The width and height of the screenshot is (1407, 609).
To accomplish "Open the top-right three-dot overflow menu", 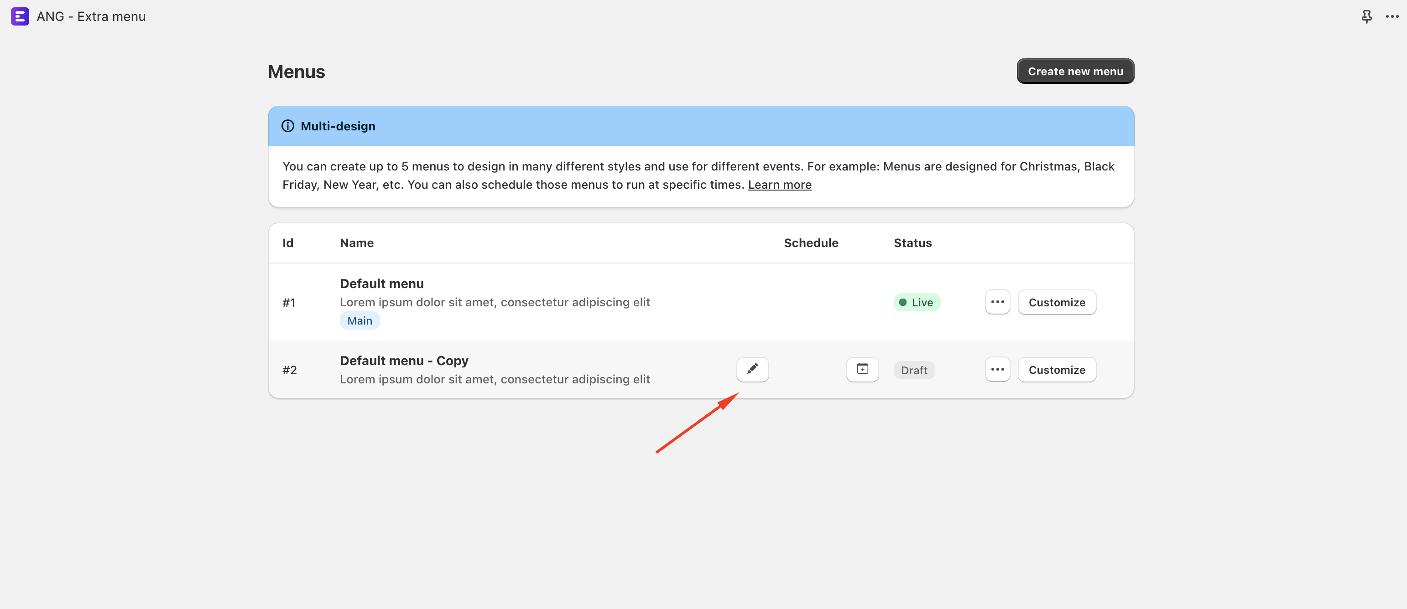I will pos(1391,16).
